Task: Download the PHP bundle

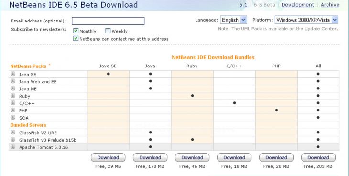Action: [x=276, y=157]
